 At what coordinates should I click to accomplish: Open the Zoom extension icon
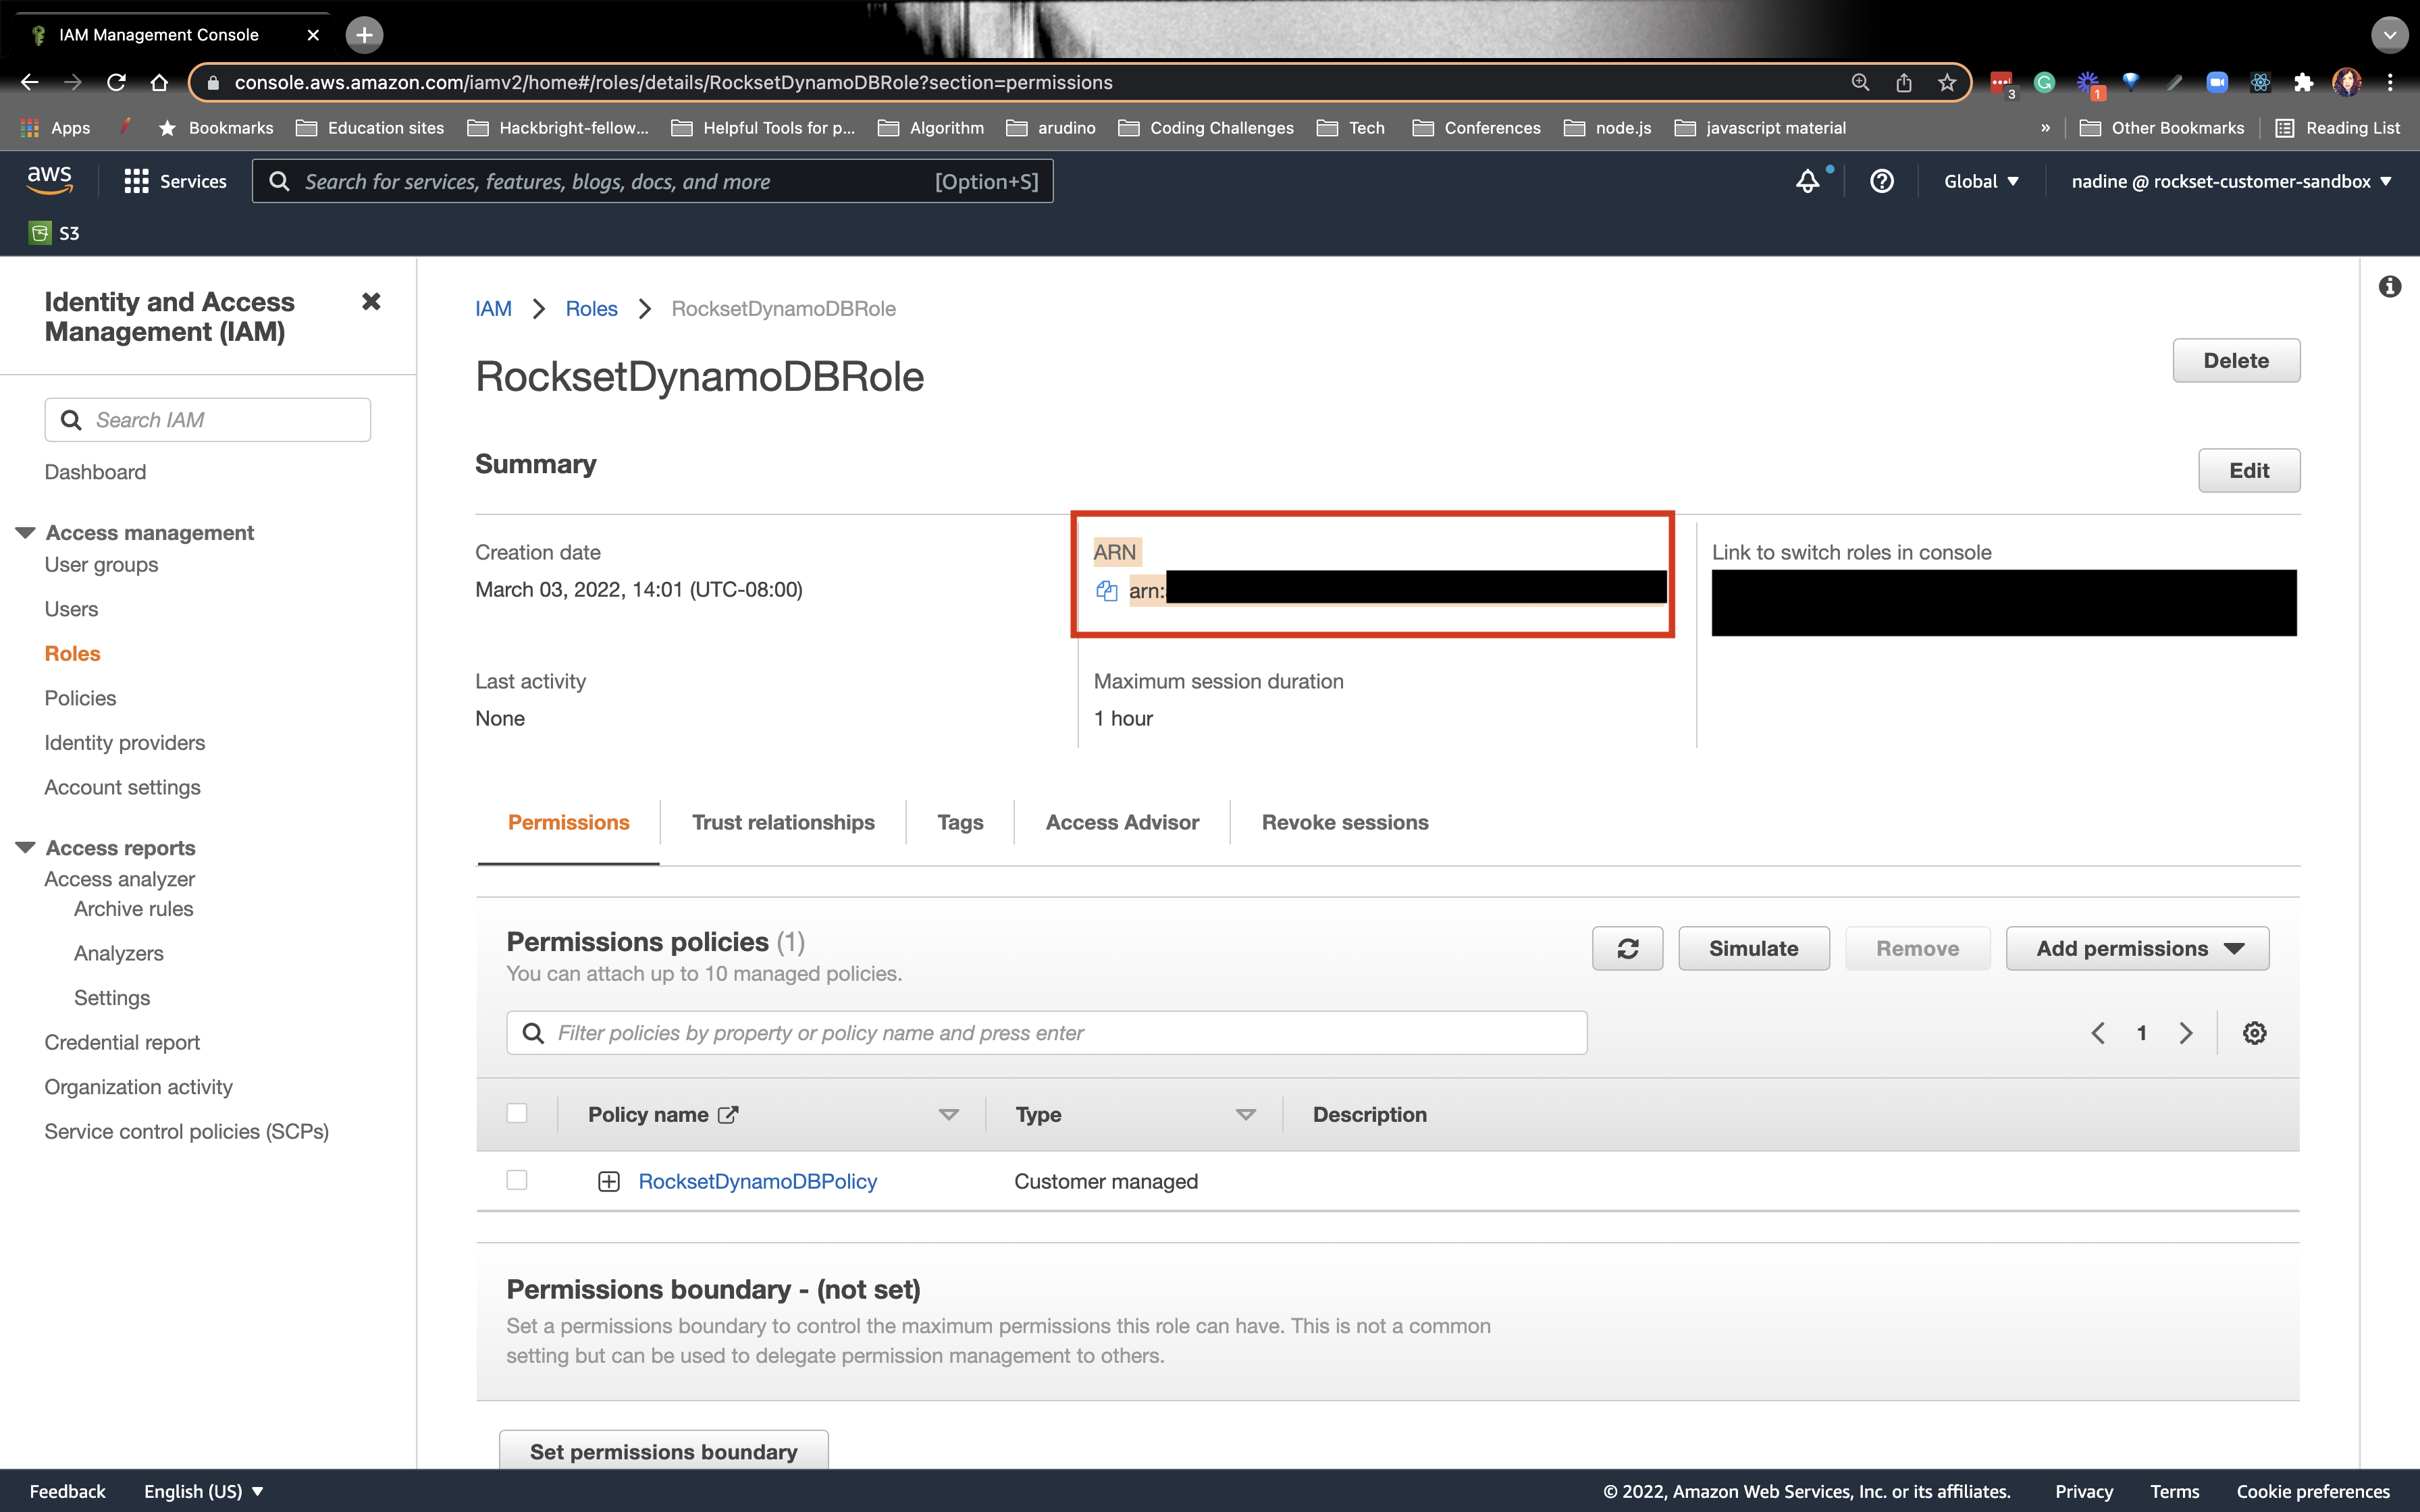tap(2217, 82)
